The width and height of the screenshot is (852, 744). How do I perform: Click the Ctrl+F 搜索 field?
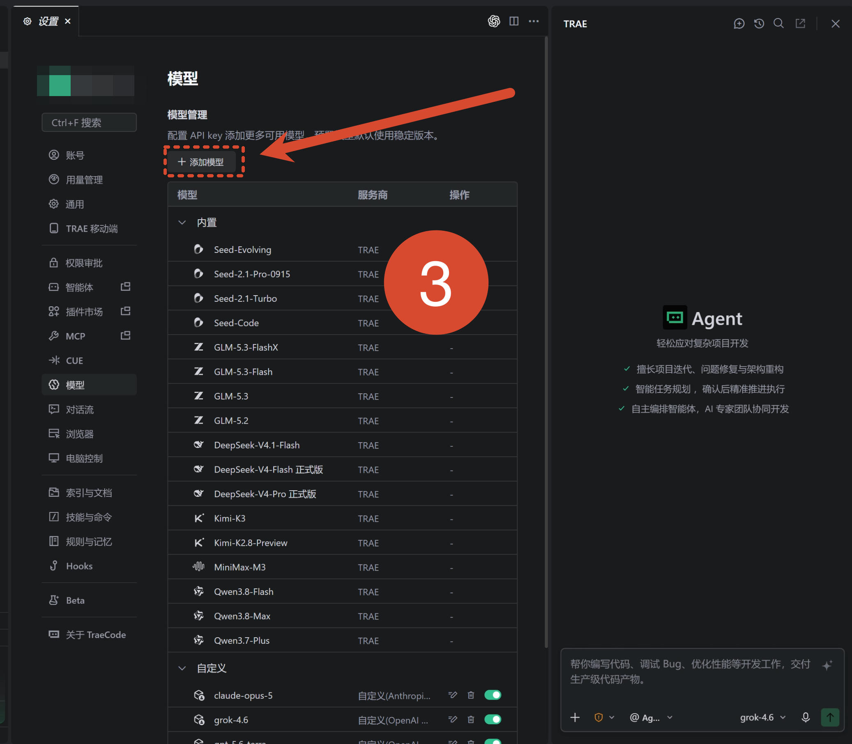[89, 122]
